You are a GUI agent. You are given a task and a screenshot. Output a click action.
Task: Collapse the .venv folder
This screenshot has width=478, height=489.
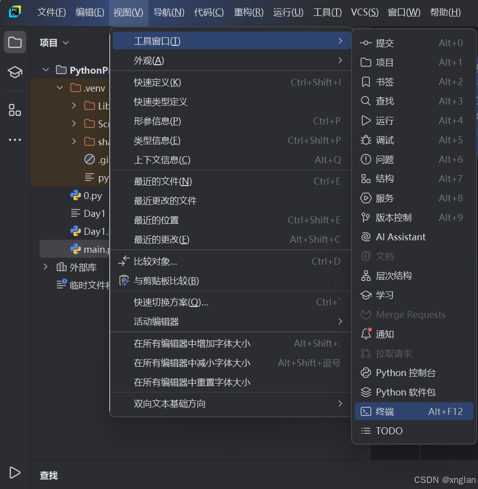pyautogui.click(x=60, y=88)
